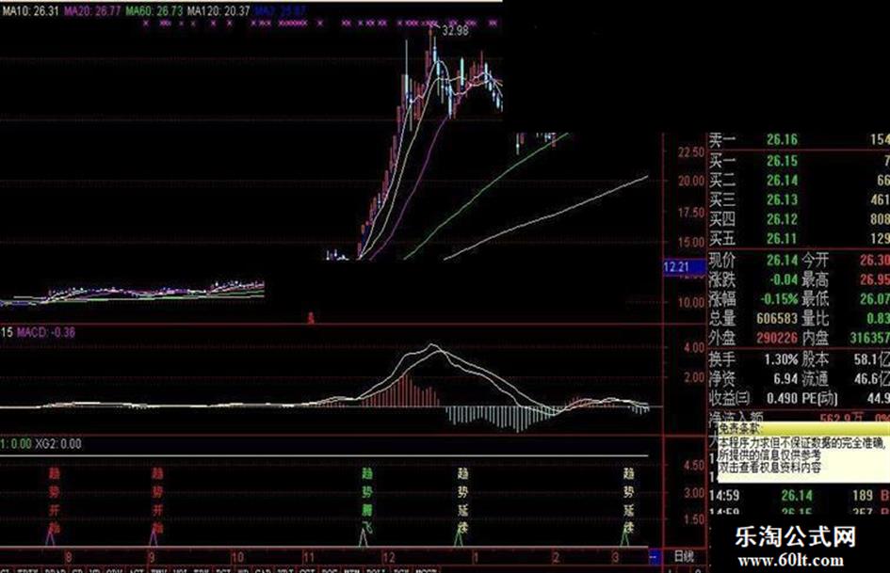Select the green 趋势腾飞 signal marker

pyautogui.click(x=367, y=502)
